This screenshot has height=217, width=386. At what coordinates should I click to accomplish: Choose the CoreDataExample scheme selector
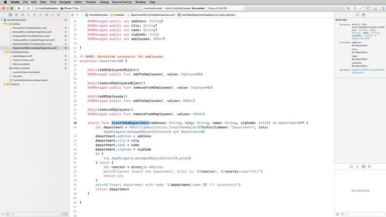click(x=46, y=8)
